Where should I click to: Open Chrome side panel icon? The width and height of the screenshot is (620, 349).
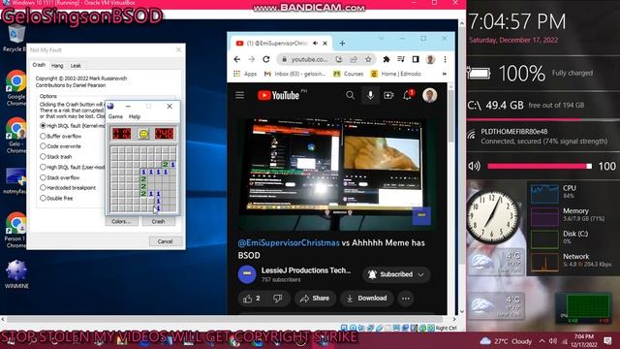tap(416, 59)
